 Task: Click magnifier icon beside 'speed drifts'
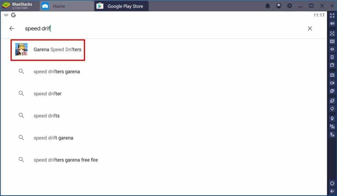pyautogui.click(x=21, y=115)
